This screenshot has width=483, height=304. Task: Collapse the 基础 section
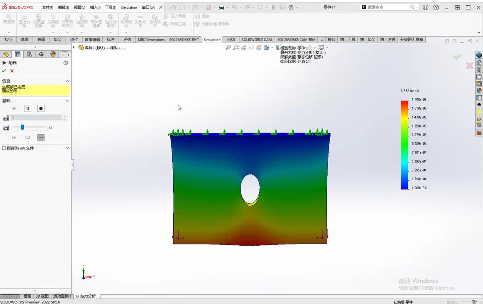point(67,101)
